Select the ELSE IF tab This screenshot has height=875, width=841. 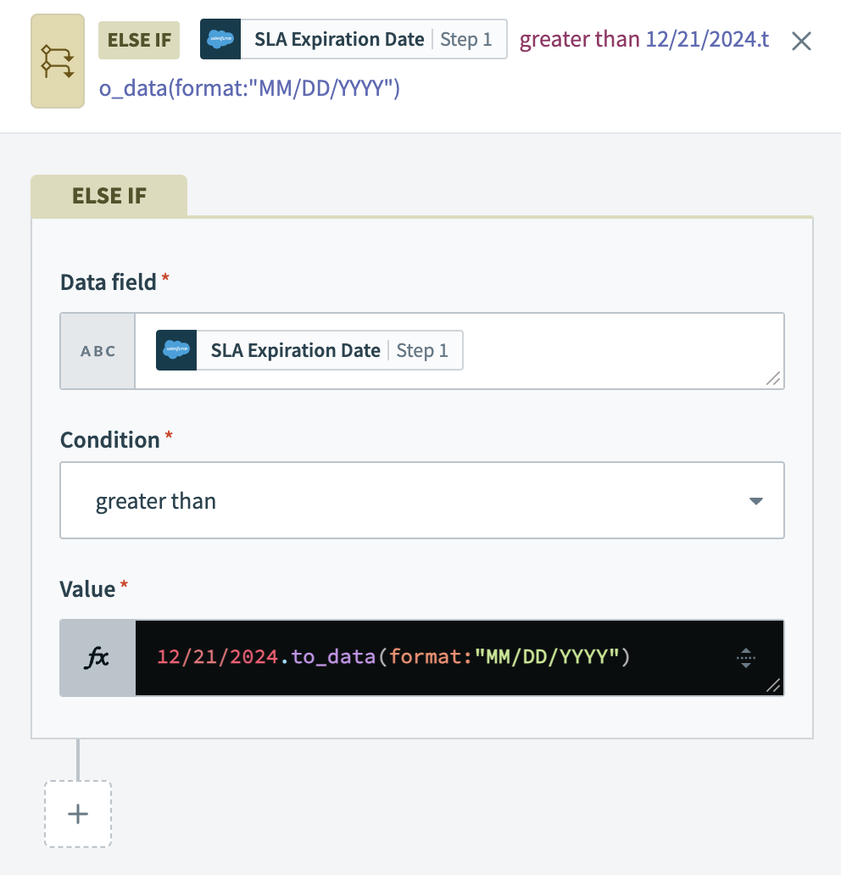pyautogui.click(x=109, y=196)
